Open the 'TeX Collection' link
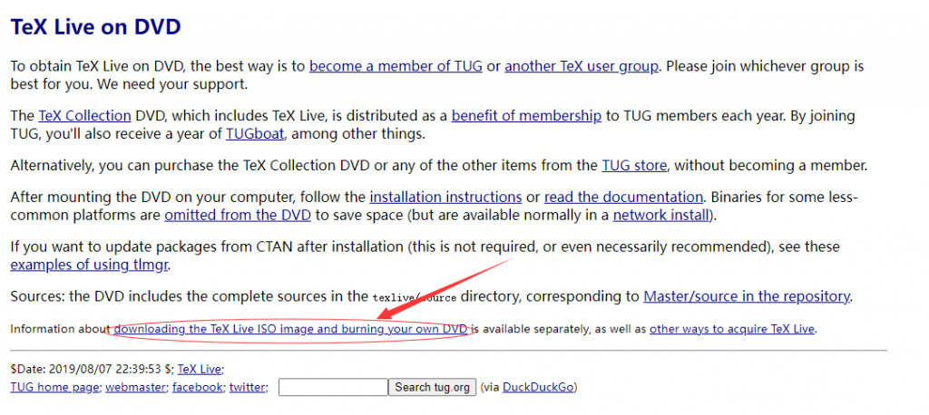Screen dimensions: 929x415 click(84, 115)
